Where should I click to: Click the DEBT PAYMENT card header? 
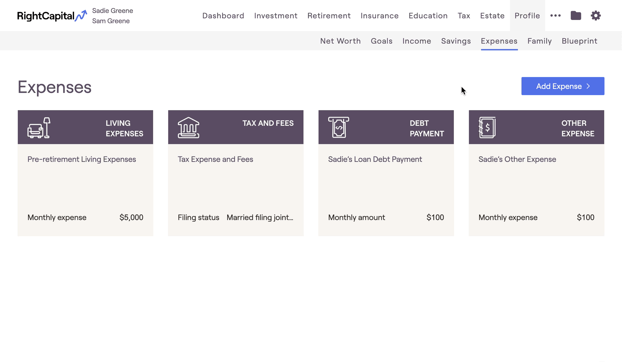tap(386, 127)
